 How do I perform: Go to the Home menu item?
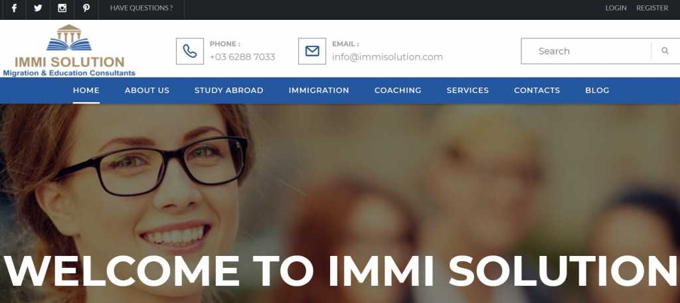[86, 90]
